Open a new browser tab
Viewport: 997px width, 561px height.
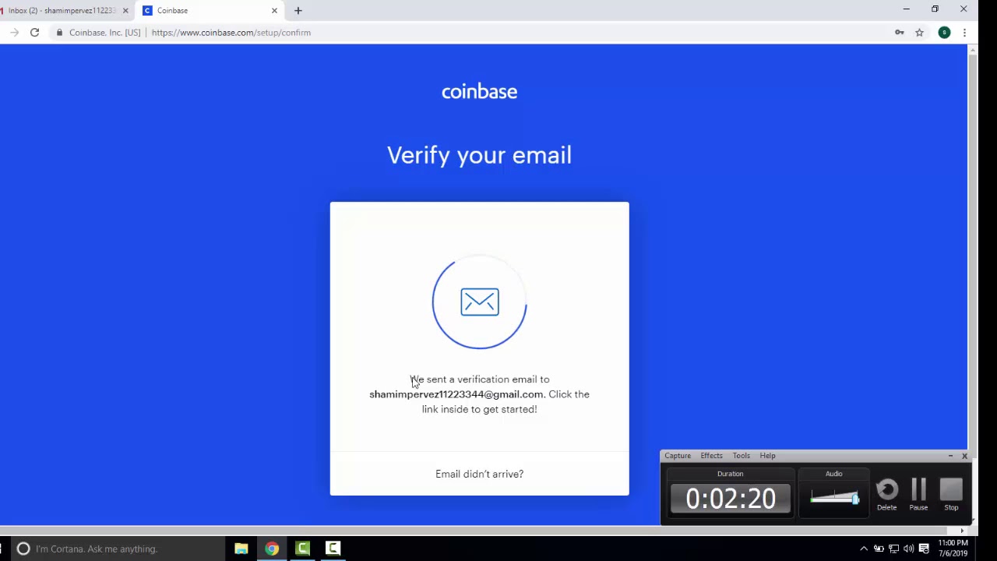298,11
